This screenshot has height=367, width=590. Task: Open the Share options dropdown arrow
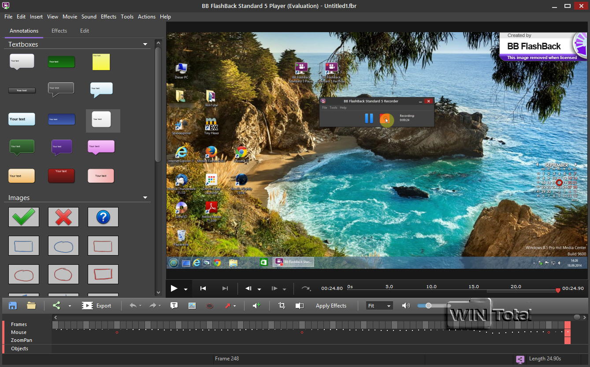tap(70, 306)
